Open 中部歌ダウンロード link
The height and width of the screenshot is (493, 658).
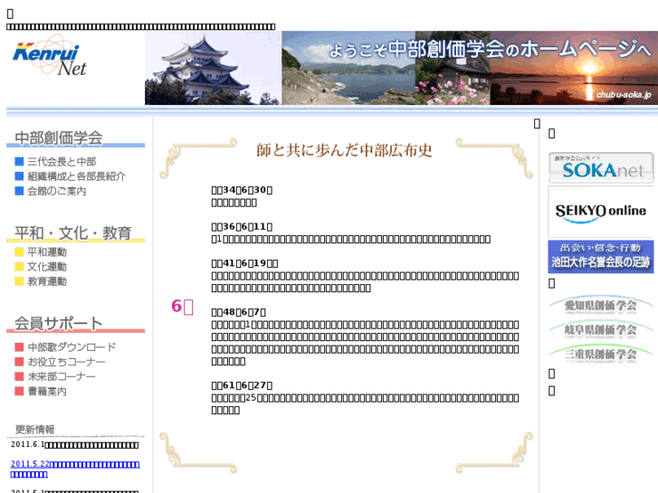[72, 347]
